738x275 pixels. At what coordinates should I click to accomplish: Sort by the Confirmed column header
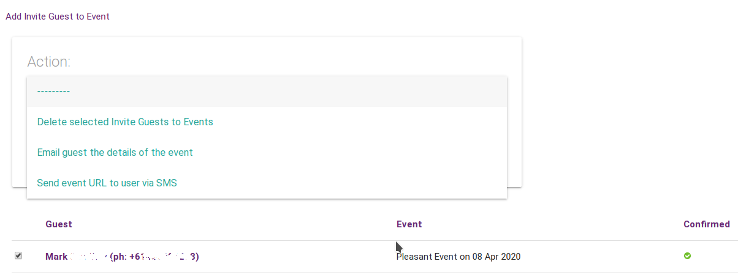tap(706, 224)
